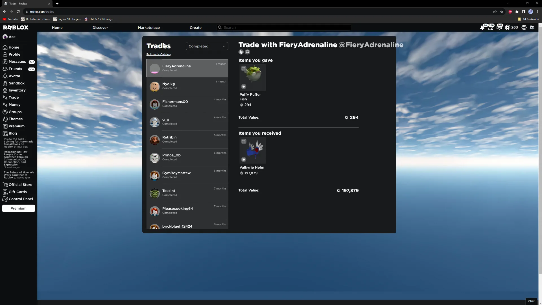The image size is (542, 305).
Task: Open the Marketplace nav tab
Action: 149,28
